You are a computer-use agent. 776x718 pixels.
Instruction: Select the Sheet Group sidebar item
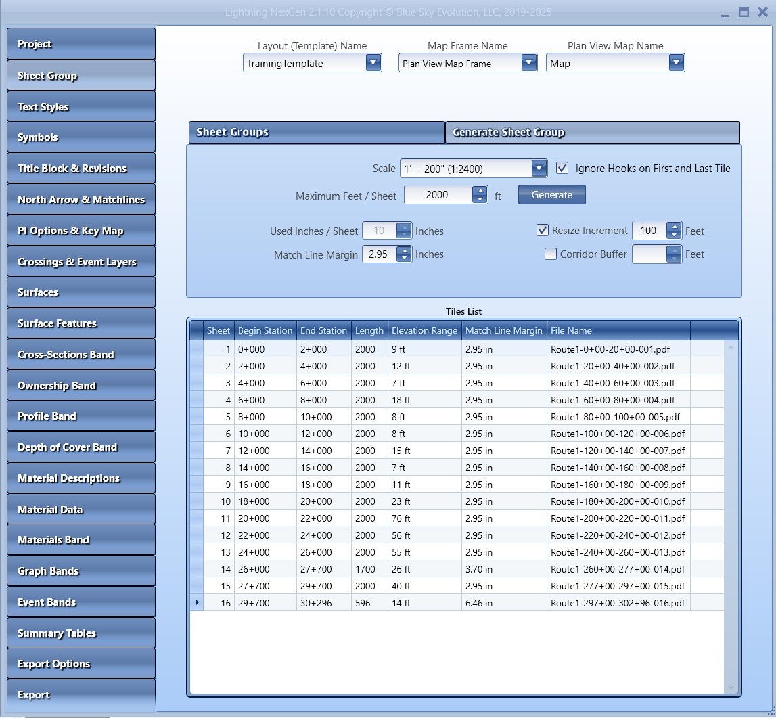81,75
